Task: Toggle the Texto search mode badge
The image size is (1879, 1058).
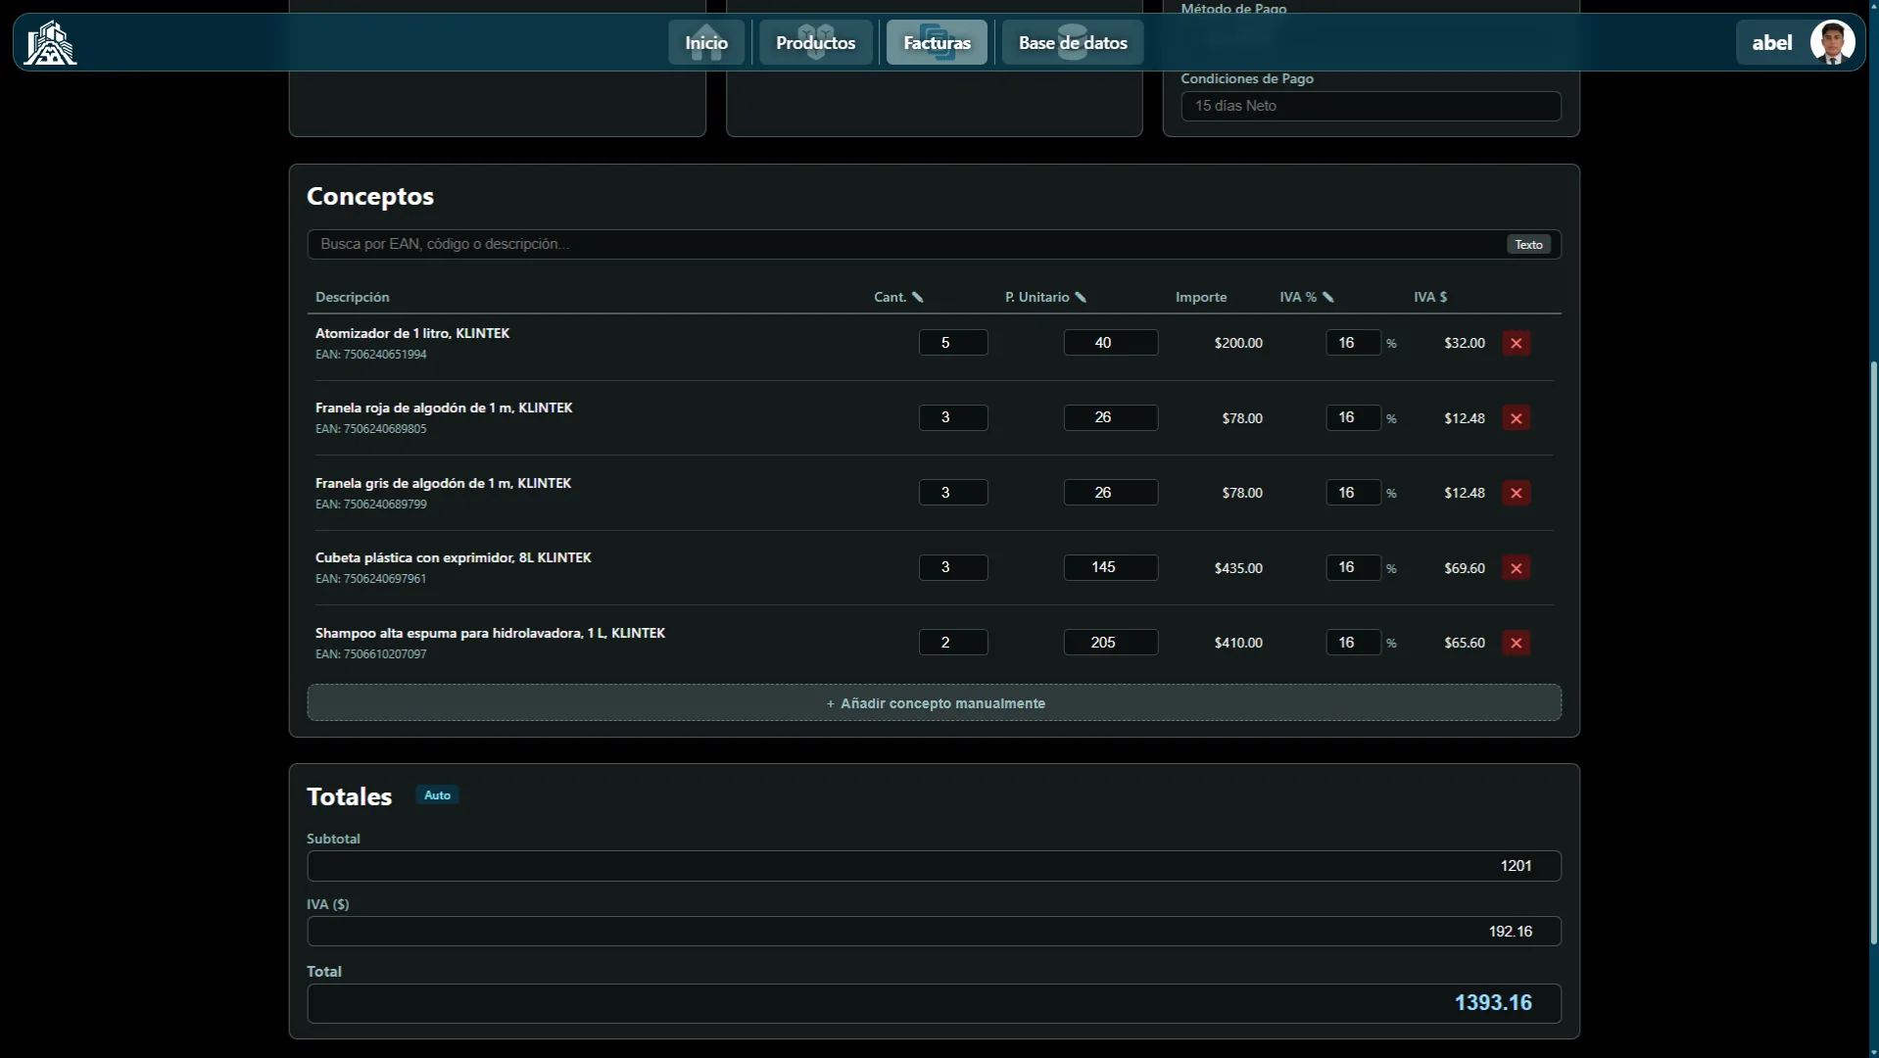Action: click(x=1528, y=245)
